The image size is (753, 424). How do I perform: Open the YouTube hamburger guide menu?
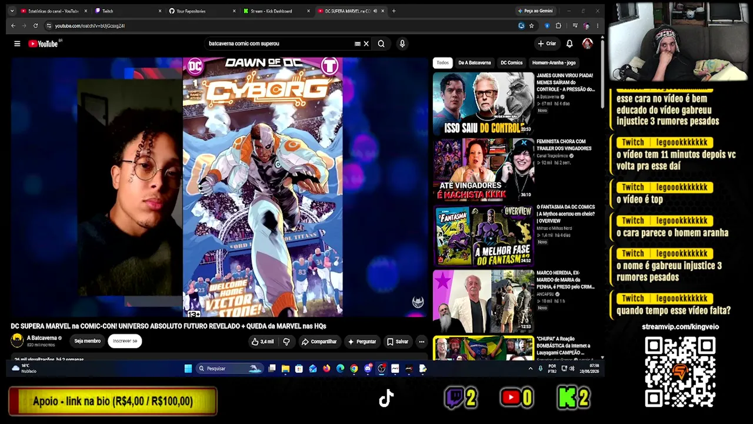point(17,44)
